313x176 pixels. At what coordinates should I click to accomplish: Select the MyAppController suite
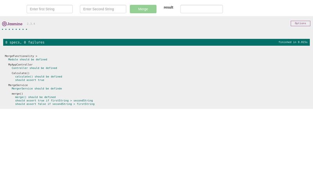pos(20,65)
